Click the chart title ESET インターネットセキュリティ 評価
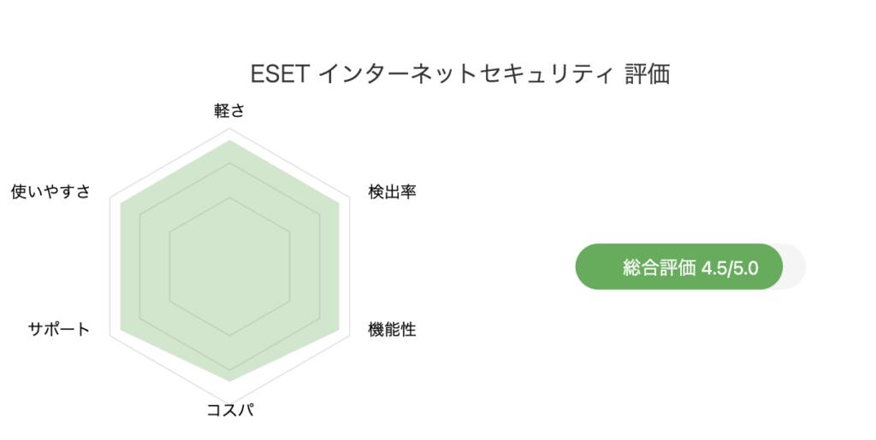Screen dimensions: 876x440 coord(460,73)
